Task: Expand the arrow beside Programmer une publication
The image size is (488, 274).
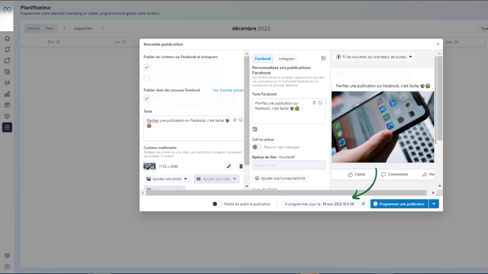Action: coord(434,204)
